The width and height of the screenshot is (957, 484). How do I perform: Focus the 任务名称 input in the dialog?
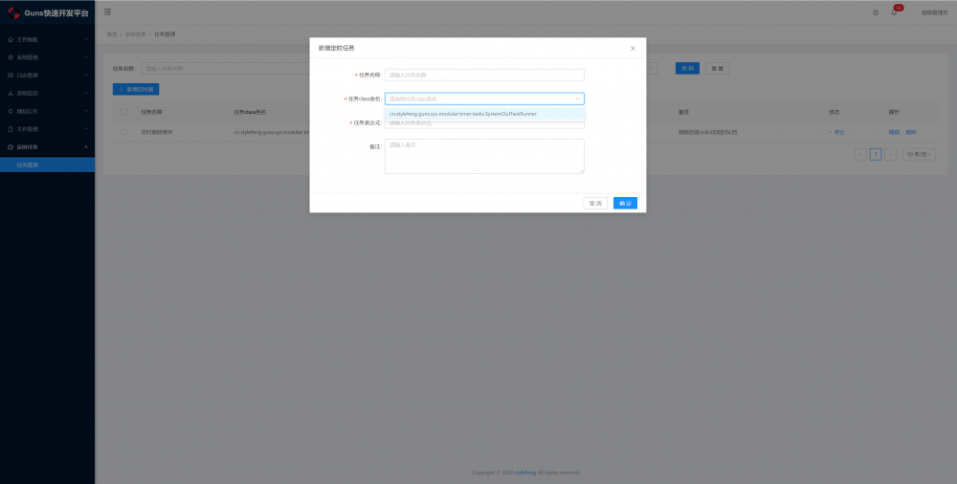coord(484,75)
